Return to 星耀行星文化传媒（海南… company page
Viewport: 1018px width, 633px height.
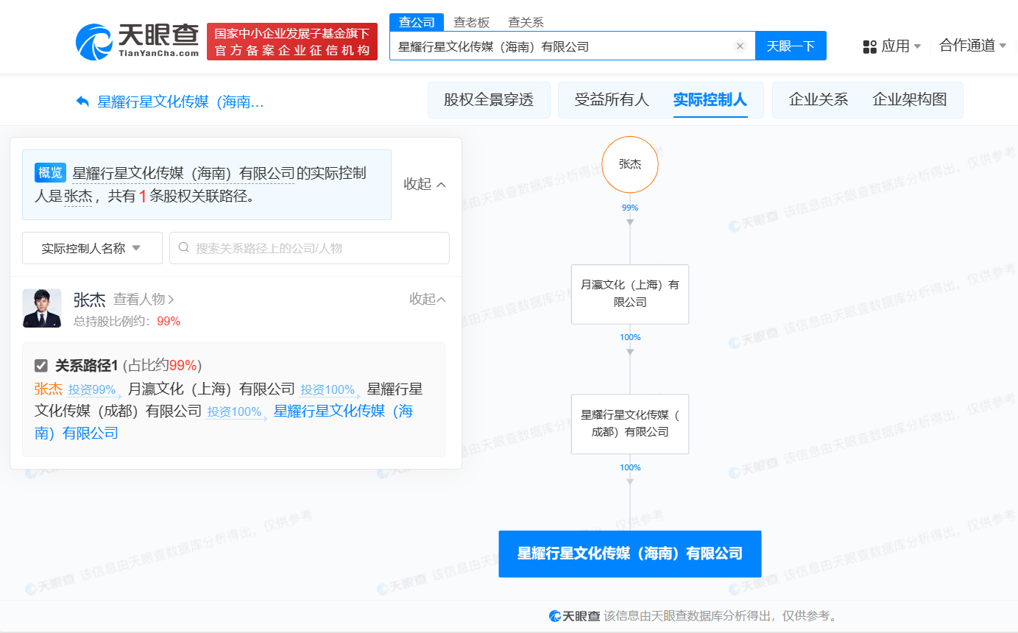pyautogui.click(x=181, y=102)
